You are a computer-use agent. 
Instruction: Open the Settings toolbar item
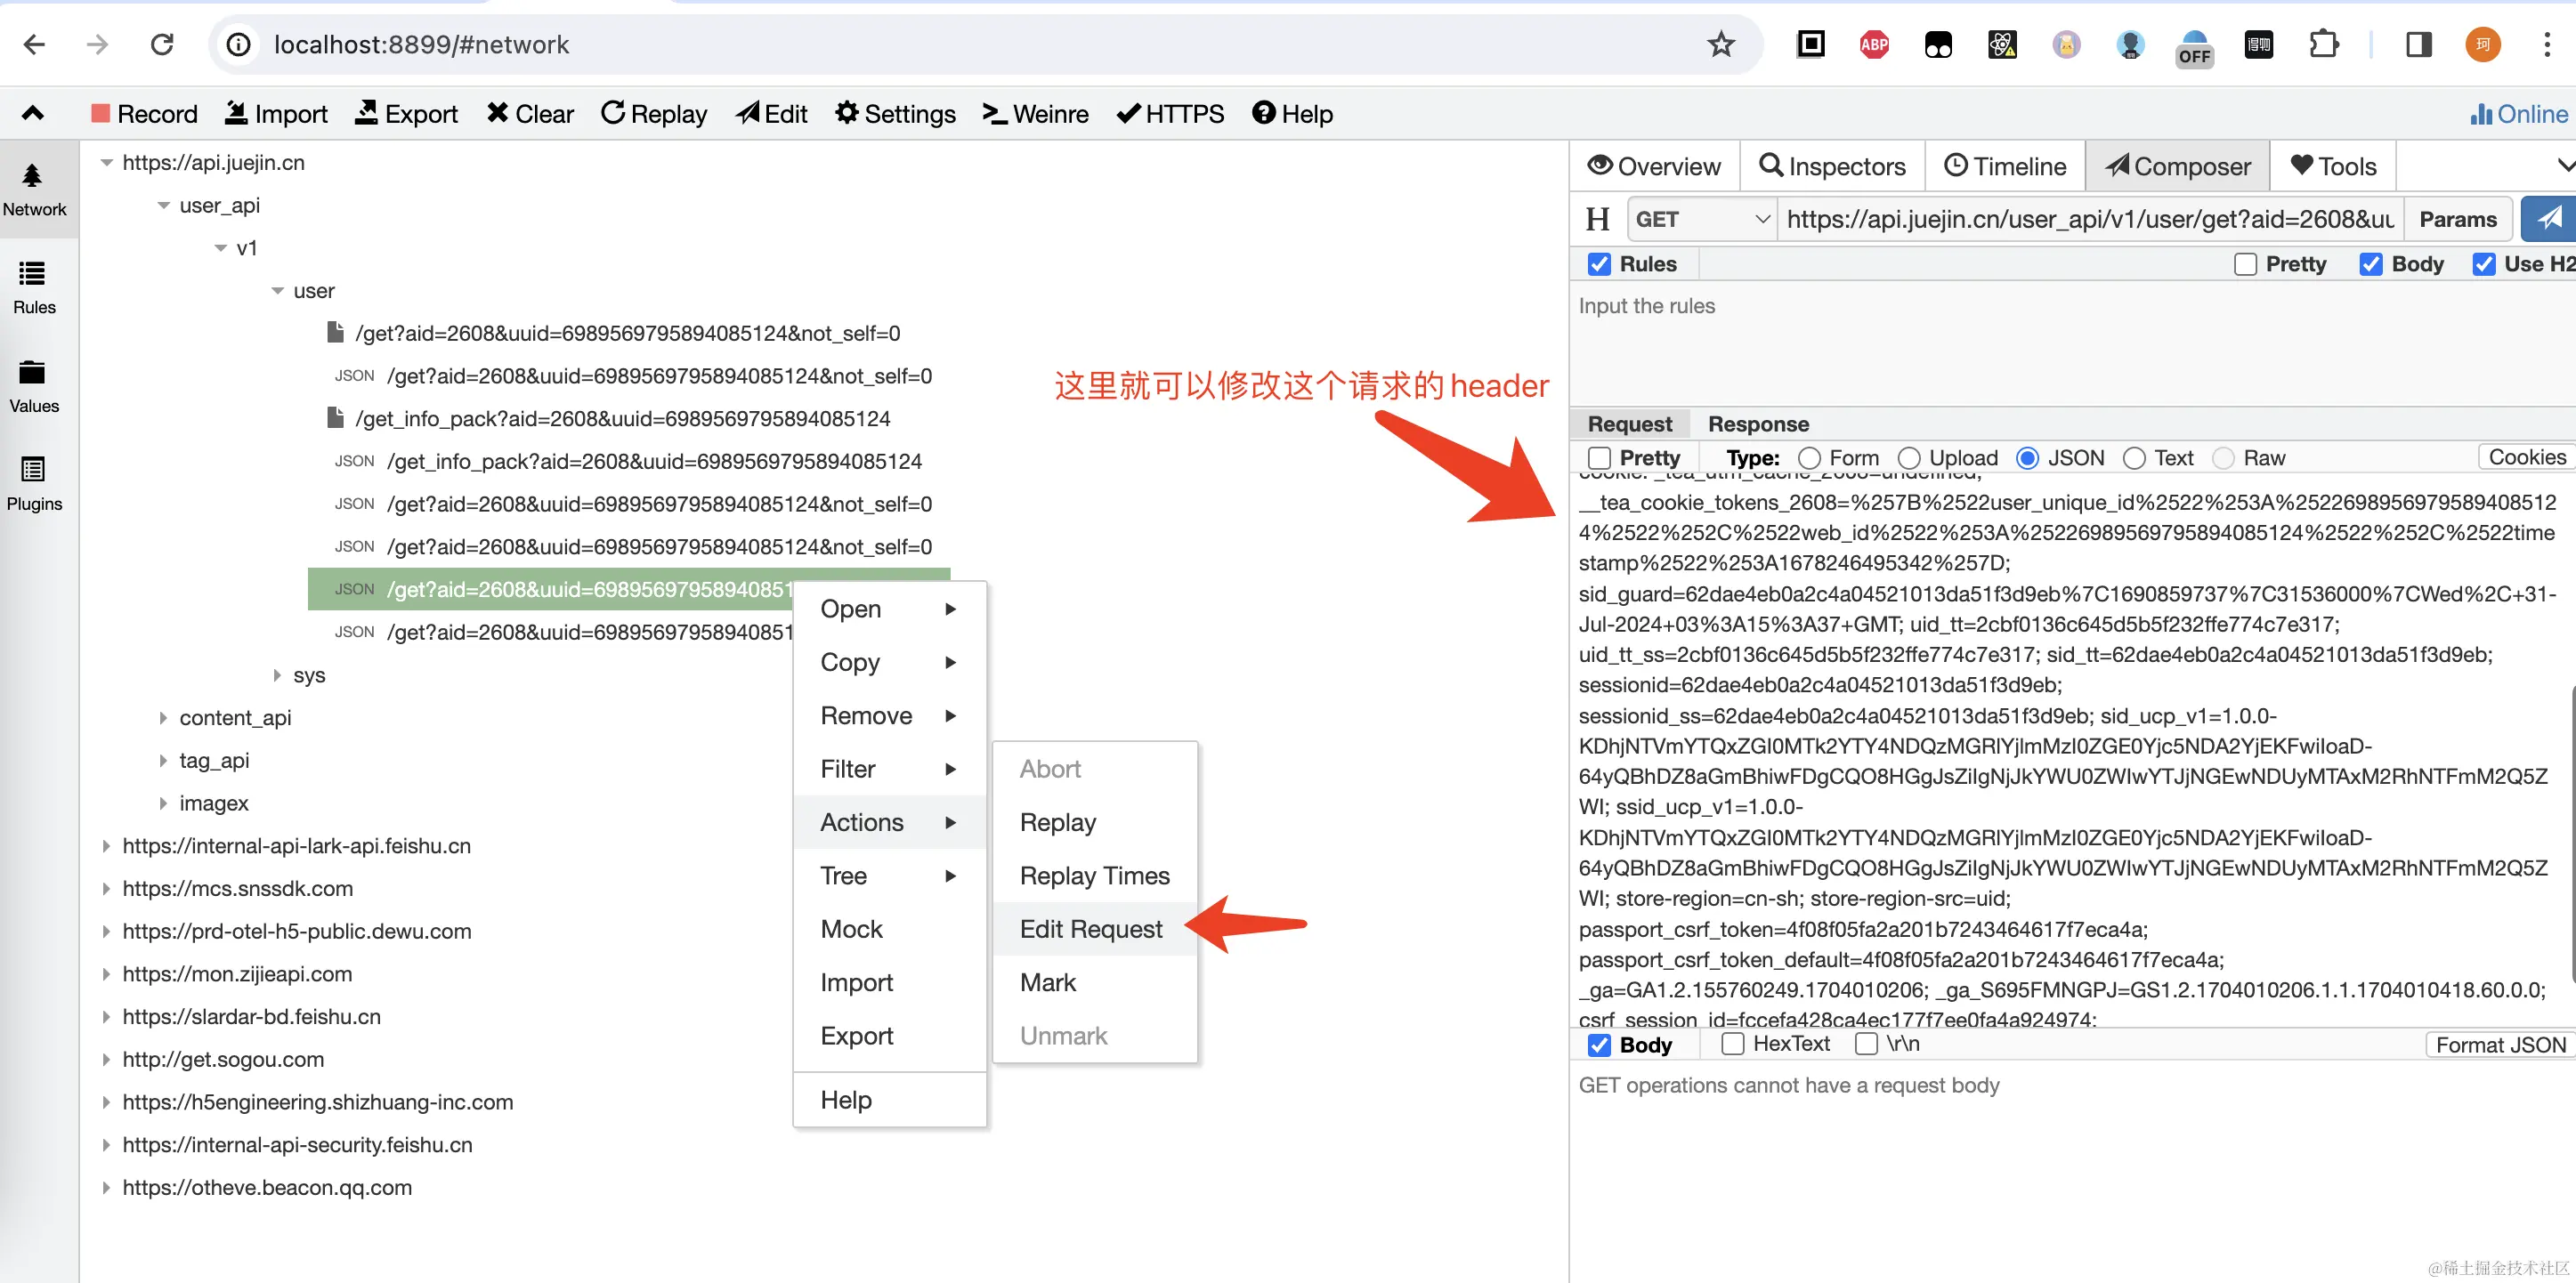tap(894, 114)
